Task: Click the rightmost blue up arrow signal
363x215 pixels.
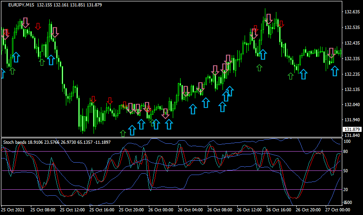Action: 335,71
